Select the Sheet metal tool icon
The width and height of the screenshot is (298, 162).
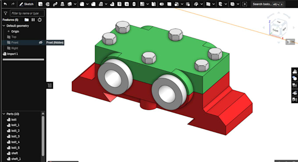[x=232, y=4]
